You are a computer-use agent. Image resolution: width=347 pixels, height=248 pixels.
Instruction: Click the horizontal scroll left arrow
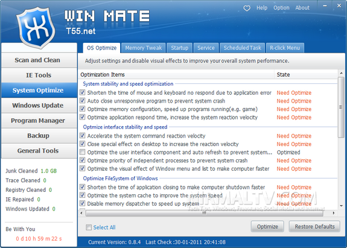[x=81, y=213]
